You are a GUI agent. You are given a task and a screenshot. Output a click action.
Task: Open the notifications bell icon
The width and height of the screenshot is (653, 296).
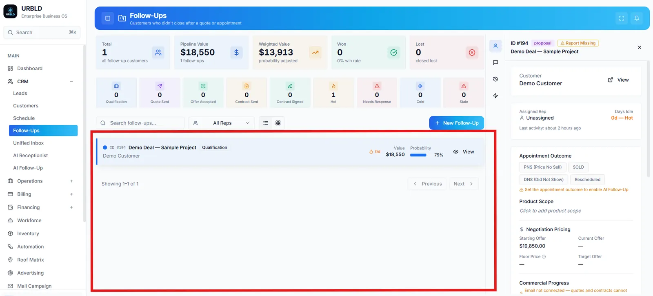(637, 18)
